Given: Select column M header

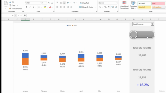Looking at the screenshot, I should tap(100, 19).
